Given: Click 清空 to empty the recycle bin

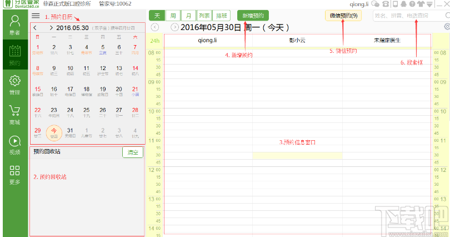Looking at the screenshot, I should pos(133,152).
